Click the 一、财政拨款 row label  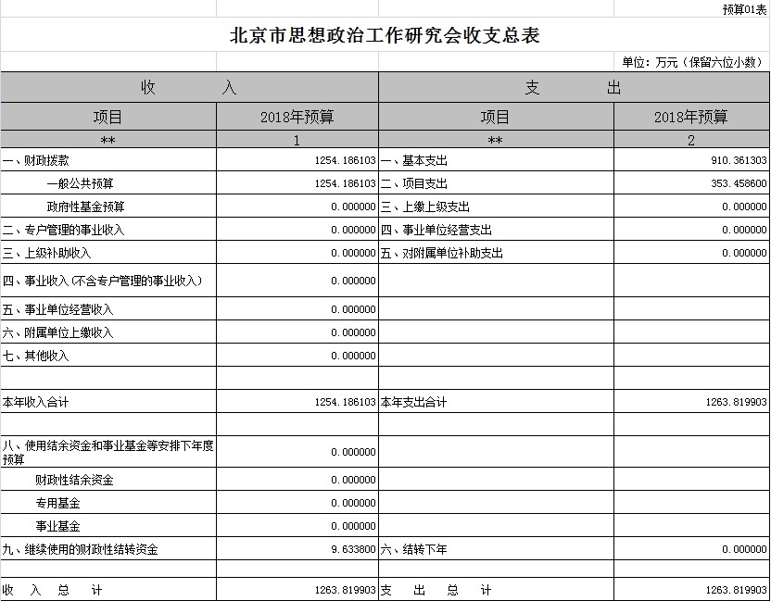pyautogui.click(x=35, y=160)
